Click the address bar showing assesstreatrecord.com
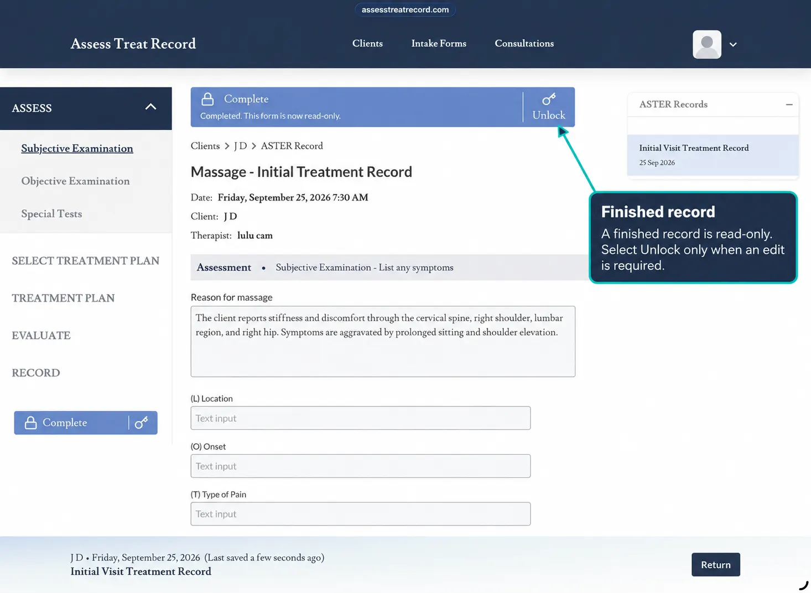 point(405,9)
